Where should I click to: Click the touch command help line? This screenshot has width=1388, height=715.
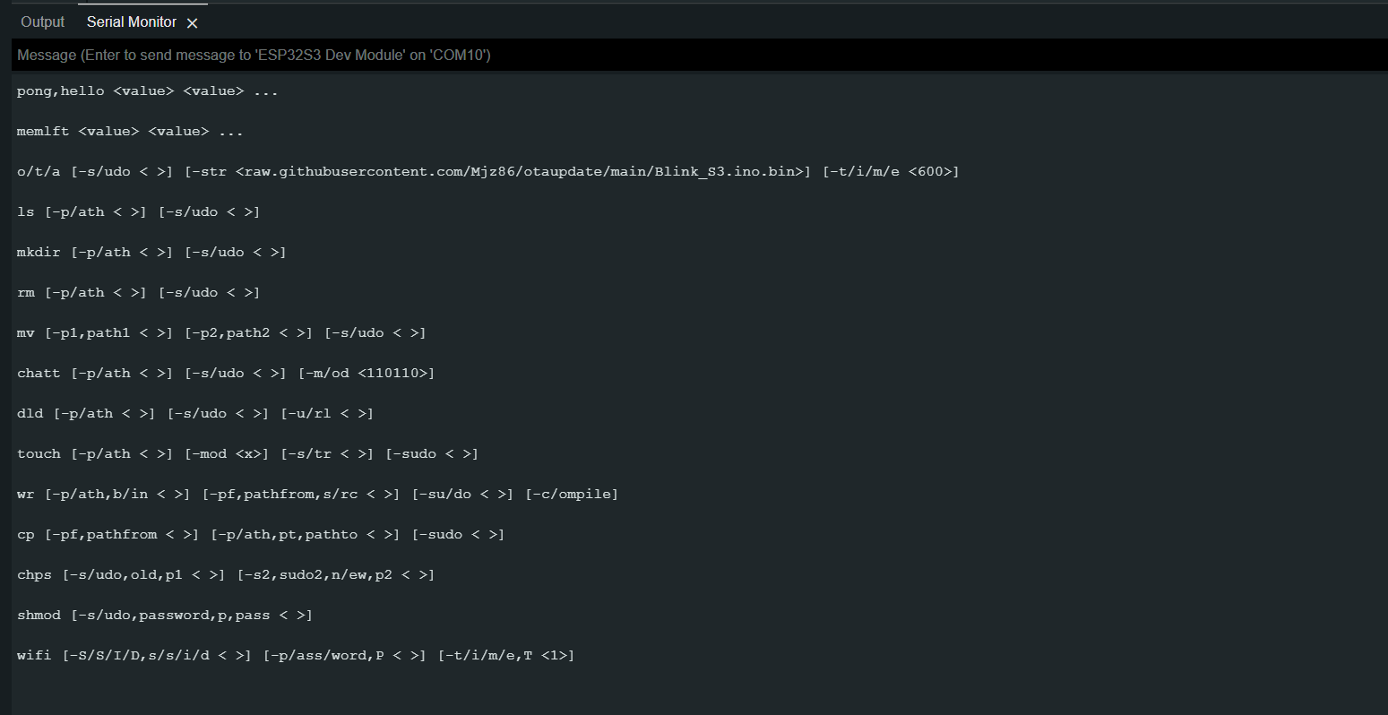point(247,454)
